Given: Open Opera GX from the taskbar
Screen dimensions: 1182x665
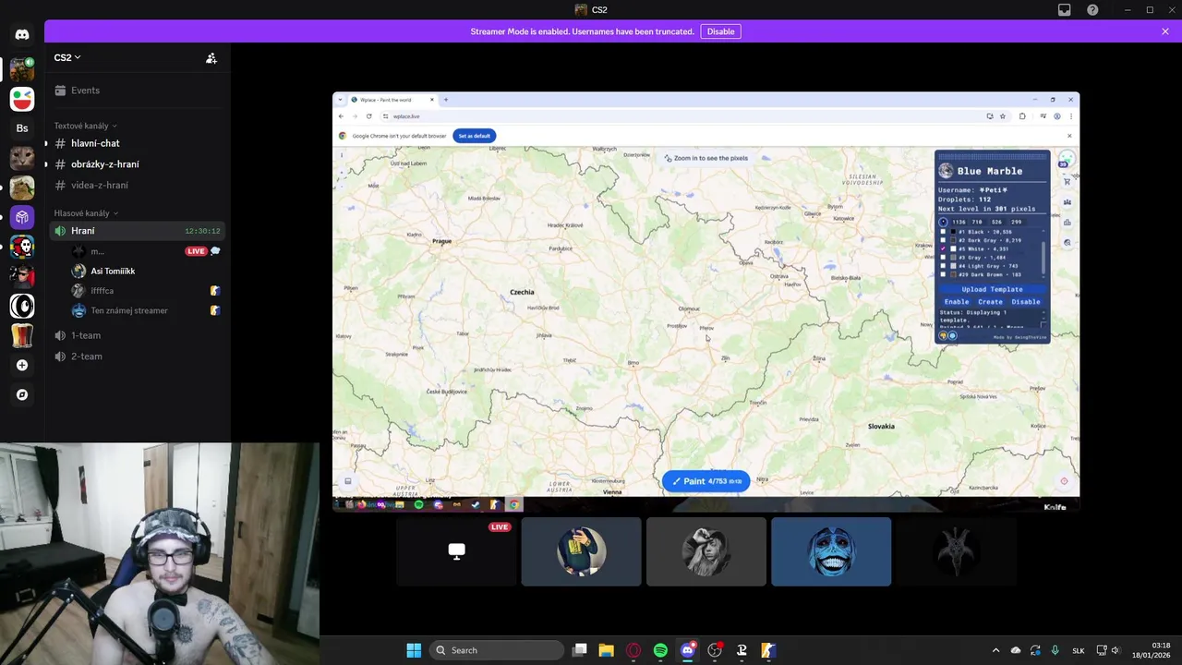Looking at the screenshot, I should [x=633, y=650].
